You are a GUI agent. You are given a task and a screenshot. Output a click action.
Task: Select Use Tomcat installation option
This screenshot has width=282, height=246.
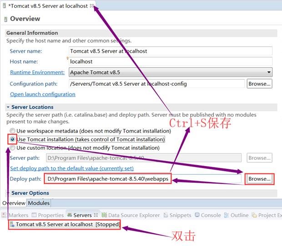(x=12, y=139)
